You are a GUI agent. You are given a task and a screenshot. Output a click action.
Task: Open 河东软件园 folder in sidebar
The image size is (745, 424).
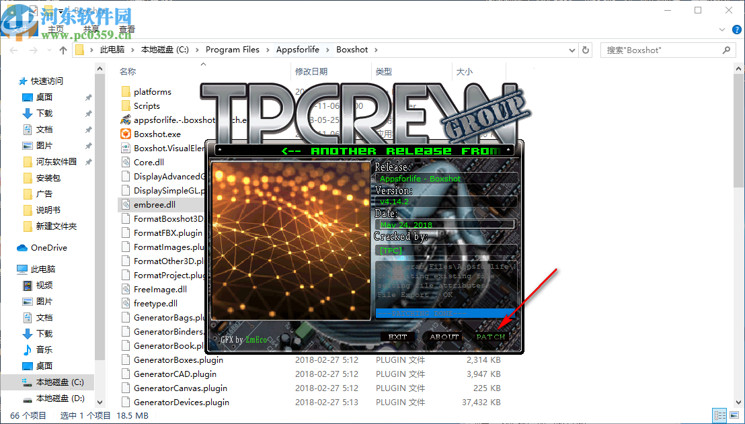(x=56, y=162)
